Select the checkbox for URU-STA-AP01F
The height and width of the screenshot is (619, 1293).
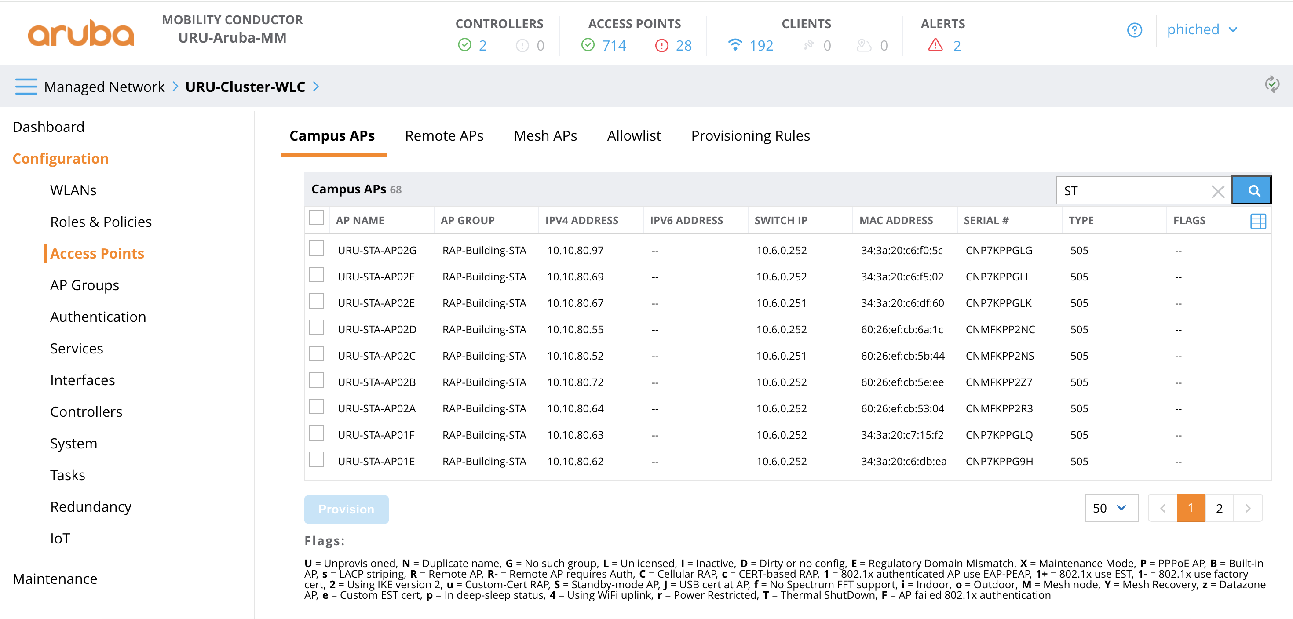(316, 433)
